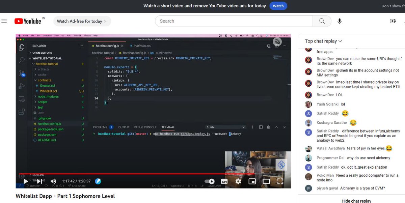Skip to the next video

[x=39, y=181]
